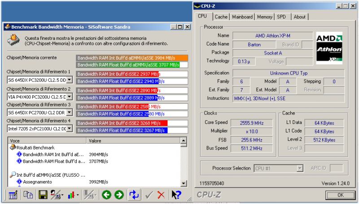Click the Bus Speed value 511.2 MHz

tap(252, 149)
